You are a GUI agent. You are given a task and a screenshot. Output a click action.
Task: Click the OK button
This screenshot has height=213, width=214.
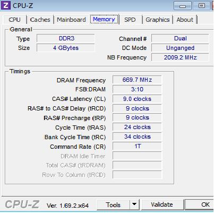point(199,205)
